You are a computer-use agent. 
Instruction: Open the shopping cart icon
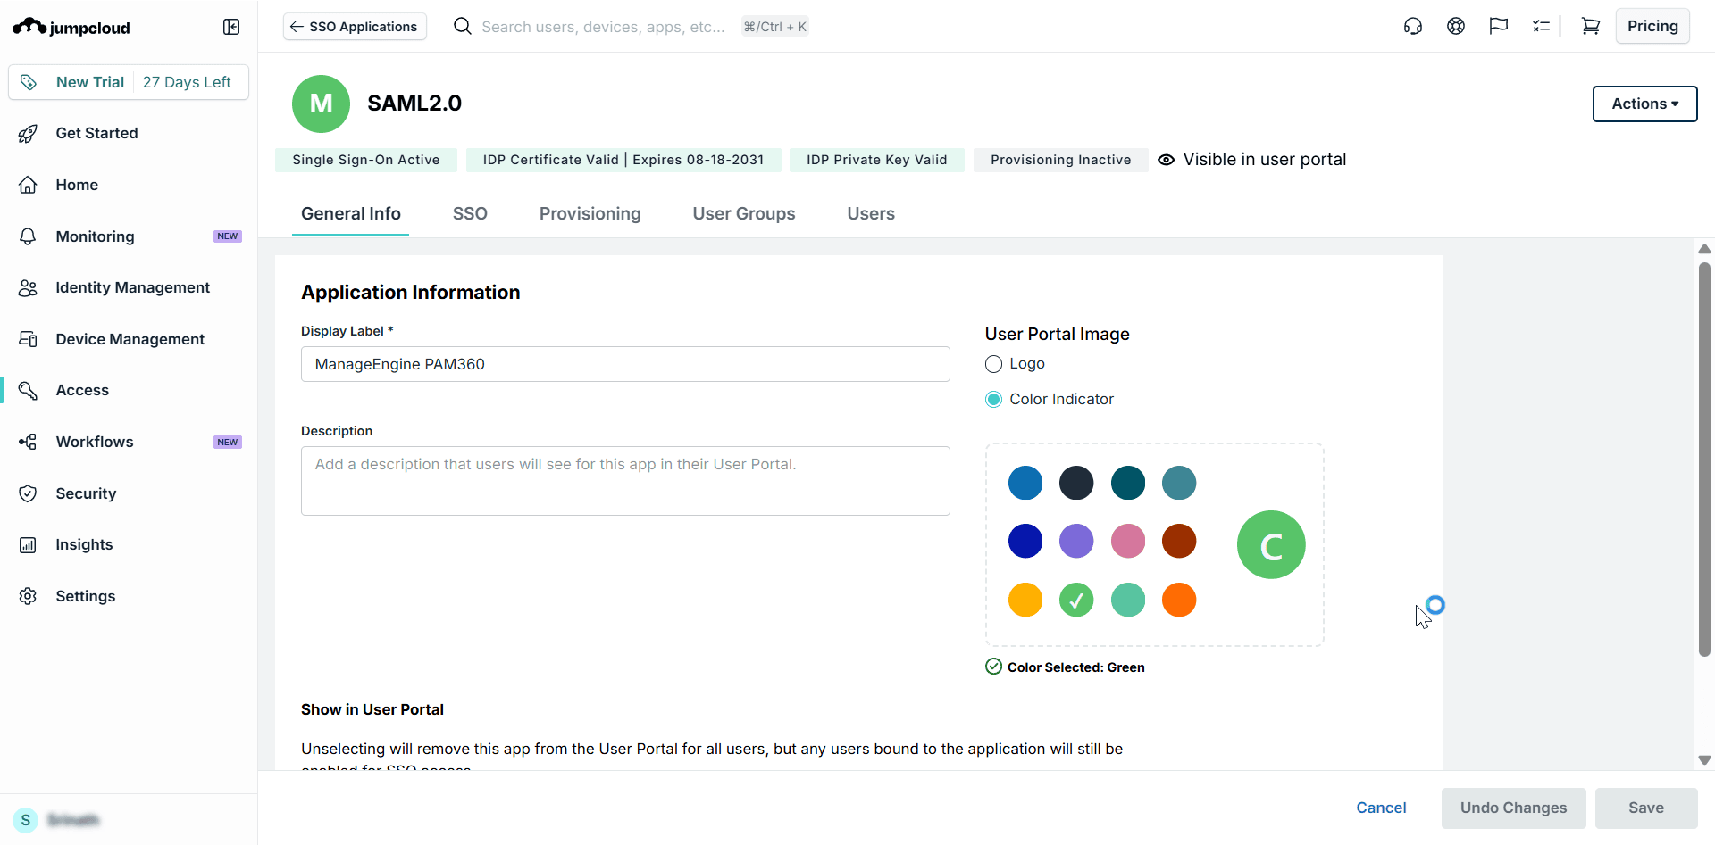(1591, 27)
